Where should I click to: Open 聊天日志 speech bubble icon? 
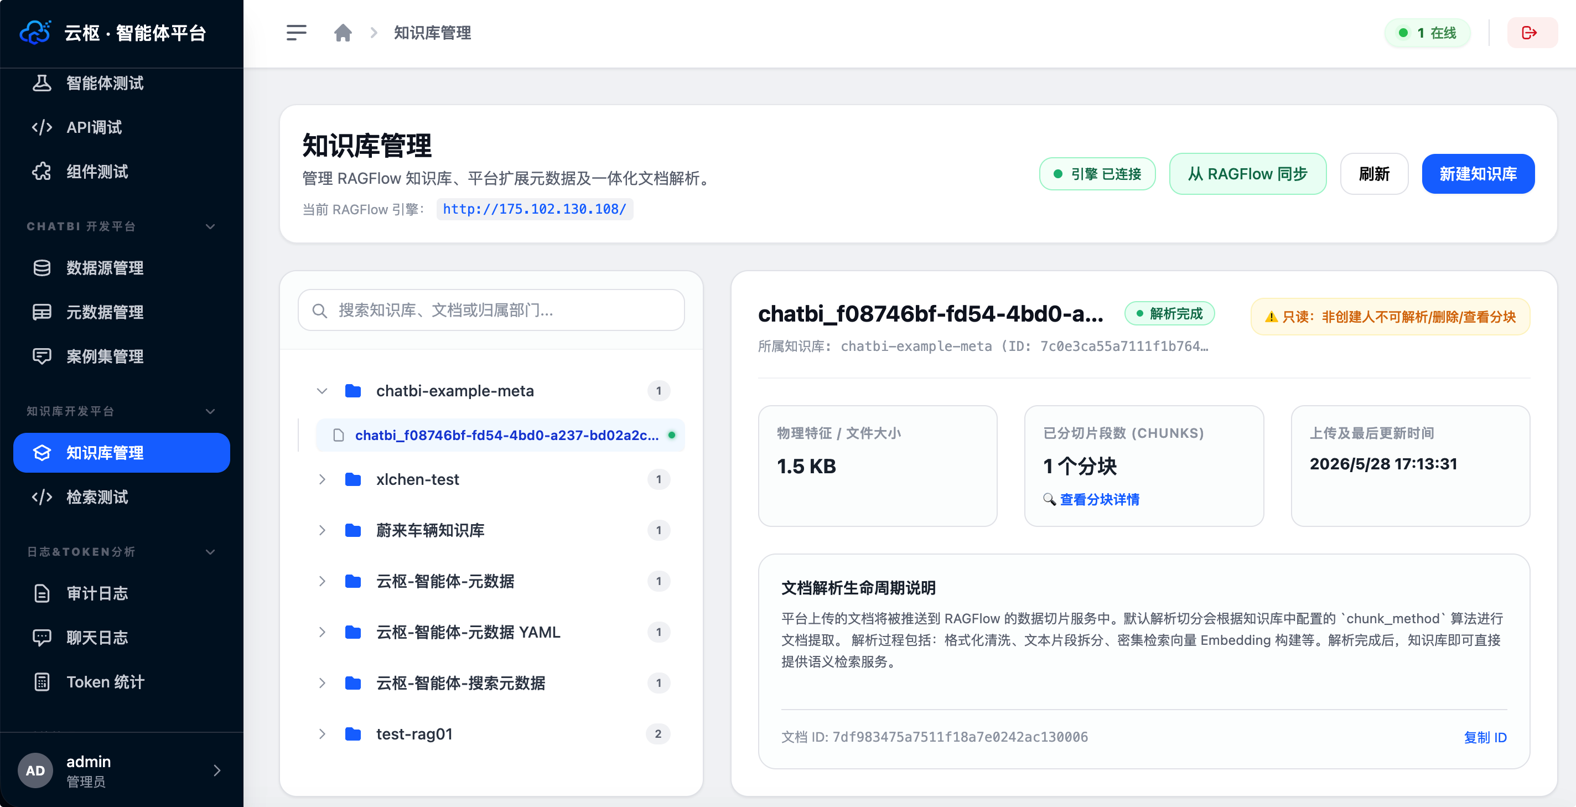coord(42,638)
